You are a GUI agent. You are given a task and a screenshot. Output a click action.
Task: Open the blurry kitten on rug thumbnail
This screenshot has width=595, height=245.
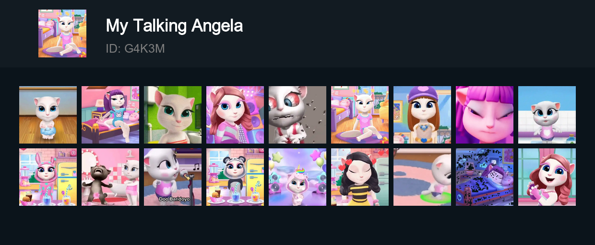point(422,177)
